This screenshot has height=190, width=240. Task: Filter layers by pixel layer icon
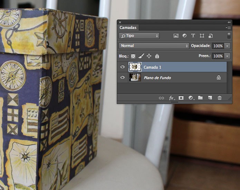pyautogui.click(x=176, y=36)
